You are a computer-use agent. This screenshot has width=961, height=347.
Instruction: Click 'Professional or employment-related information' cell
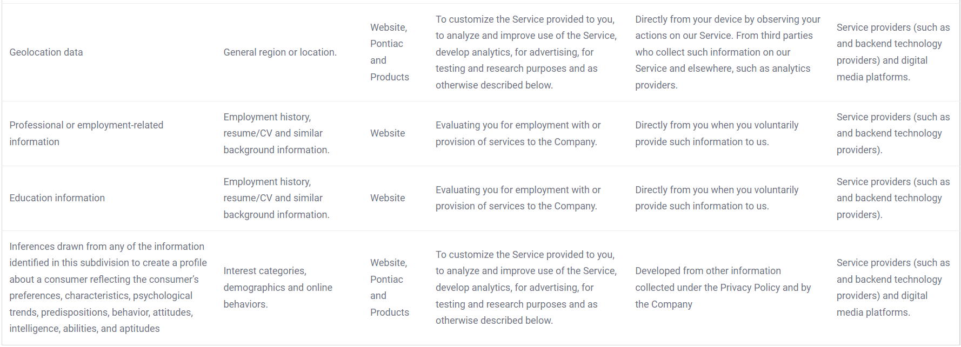tap(86, 133)
